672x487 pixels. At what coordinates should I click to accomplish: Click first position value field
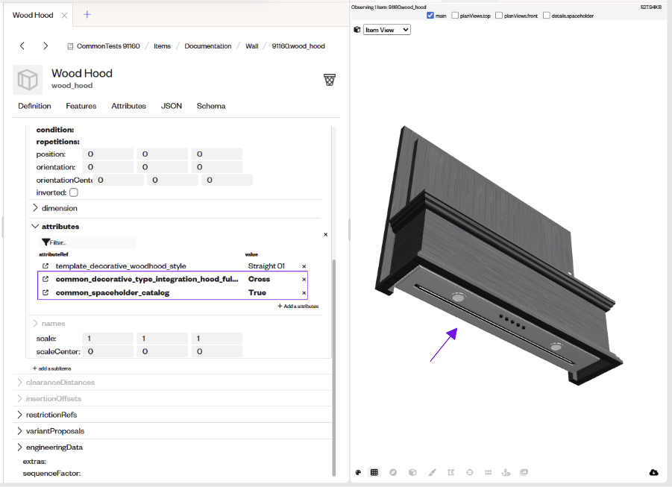point(107,154)
